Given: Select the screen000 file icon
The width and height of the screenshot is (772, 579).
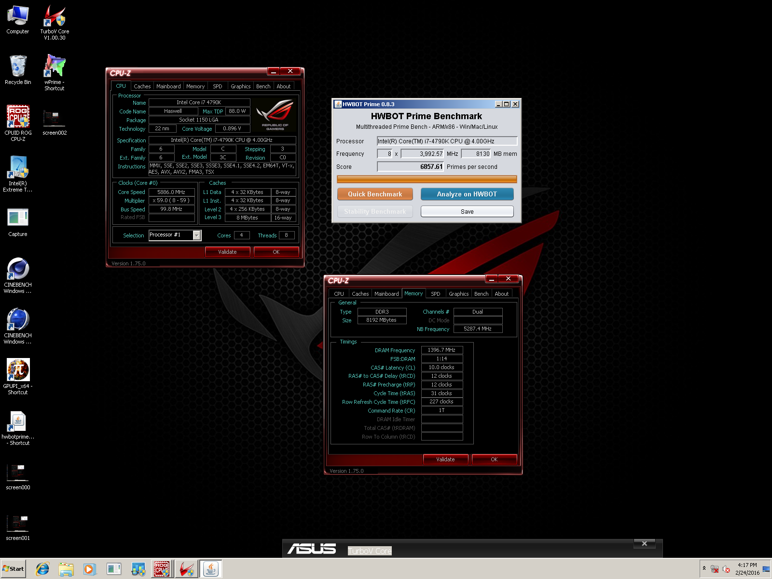Looking at the screenshot, I should [18, 477].
